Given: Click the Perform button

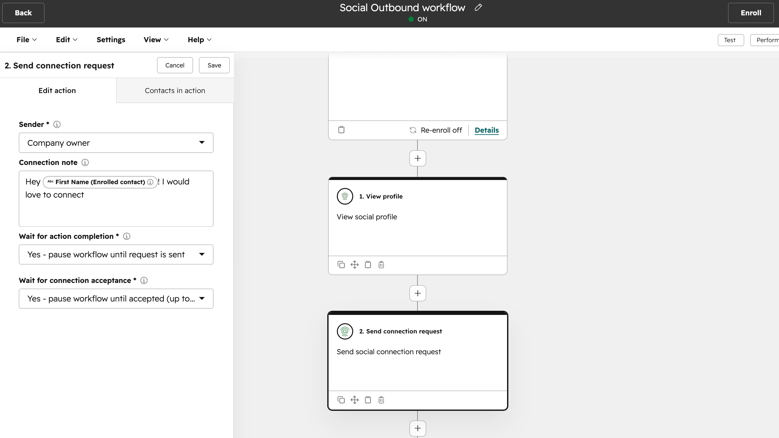Looking at the screenshot, I should 765,40.
